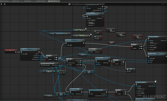The height and width of the screenshot is (101, 167).
Task: Select the For Loop node header
Action: (74, 59)
